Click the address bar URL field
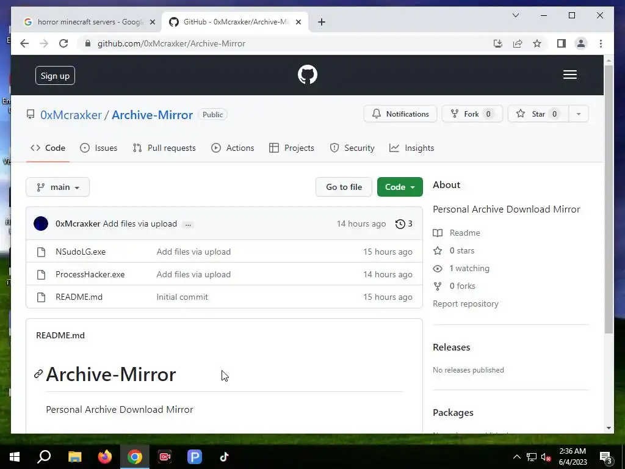625x469 pixels. [285, 43]
